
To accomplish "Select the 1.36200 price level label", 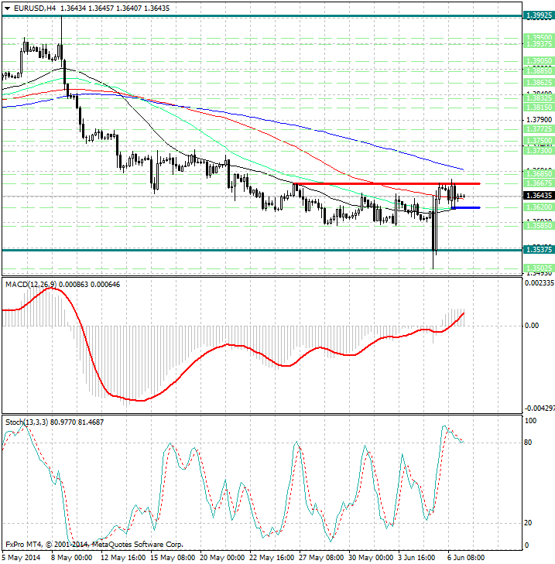I will (539, 207).
